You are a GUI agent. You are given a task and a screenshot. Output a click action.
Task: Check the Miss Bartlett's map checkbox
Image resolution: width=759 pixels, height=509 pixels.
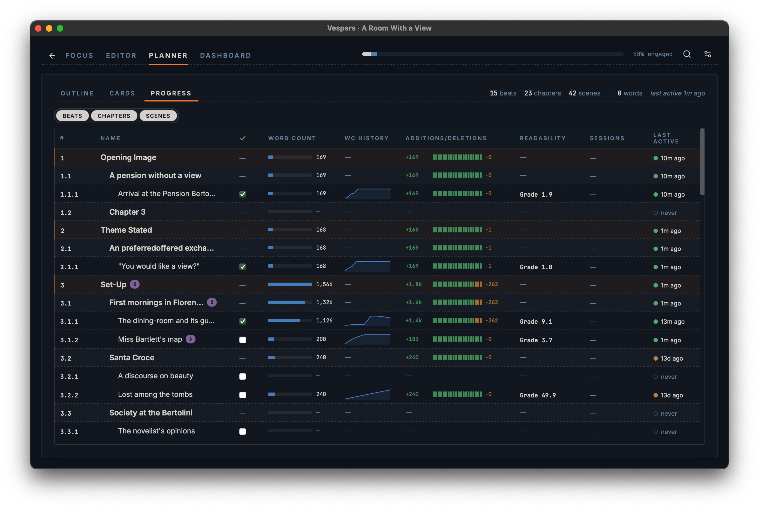coord(242,340)
